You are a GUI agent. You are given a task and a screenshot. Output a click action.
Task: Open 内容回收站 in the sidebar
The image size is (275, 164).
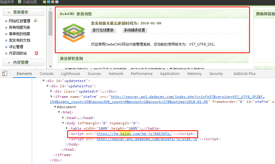point(18,53)
